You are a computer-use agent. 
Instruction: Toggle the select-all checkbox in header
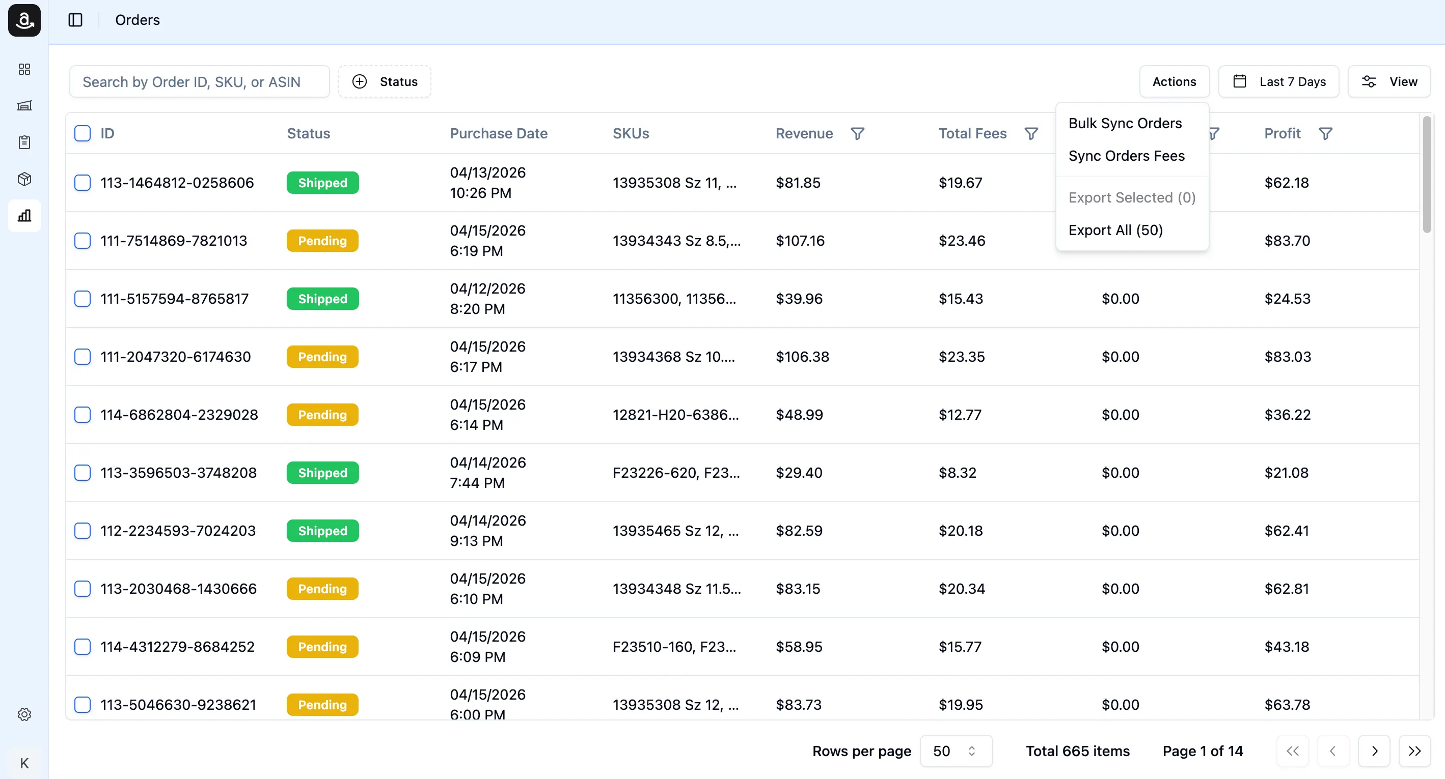(x=83, y=133)
